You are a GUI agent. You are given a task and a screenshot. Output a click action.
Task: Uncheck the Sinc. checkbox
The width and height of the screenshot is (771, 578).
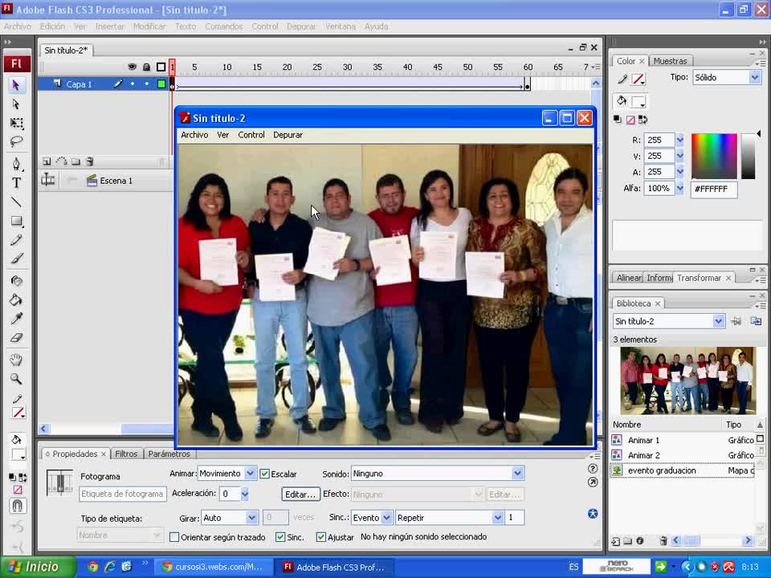click(x=280, y=537)
